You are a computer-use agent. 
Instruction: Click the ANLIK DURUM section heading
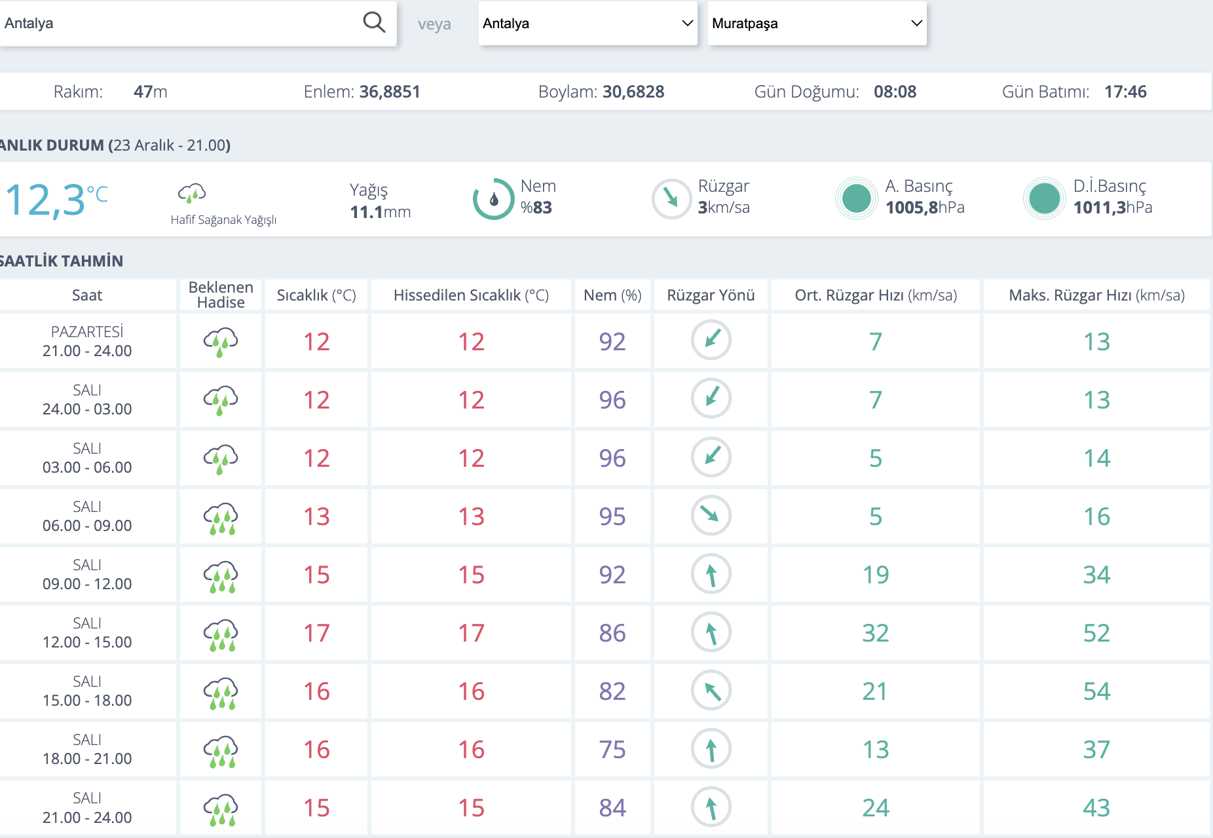click(115, 145)
